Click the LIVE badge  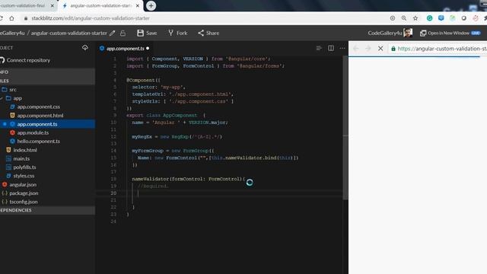click(476, 33)
